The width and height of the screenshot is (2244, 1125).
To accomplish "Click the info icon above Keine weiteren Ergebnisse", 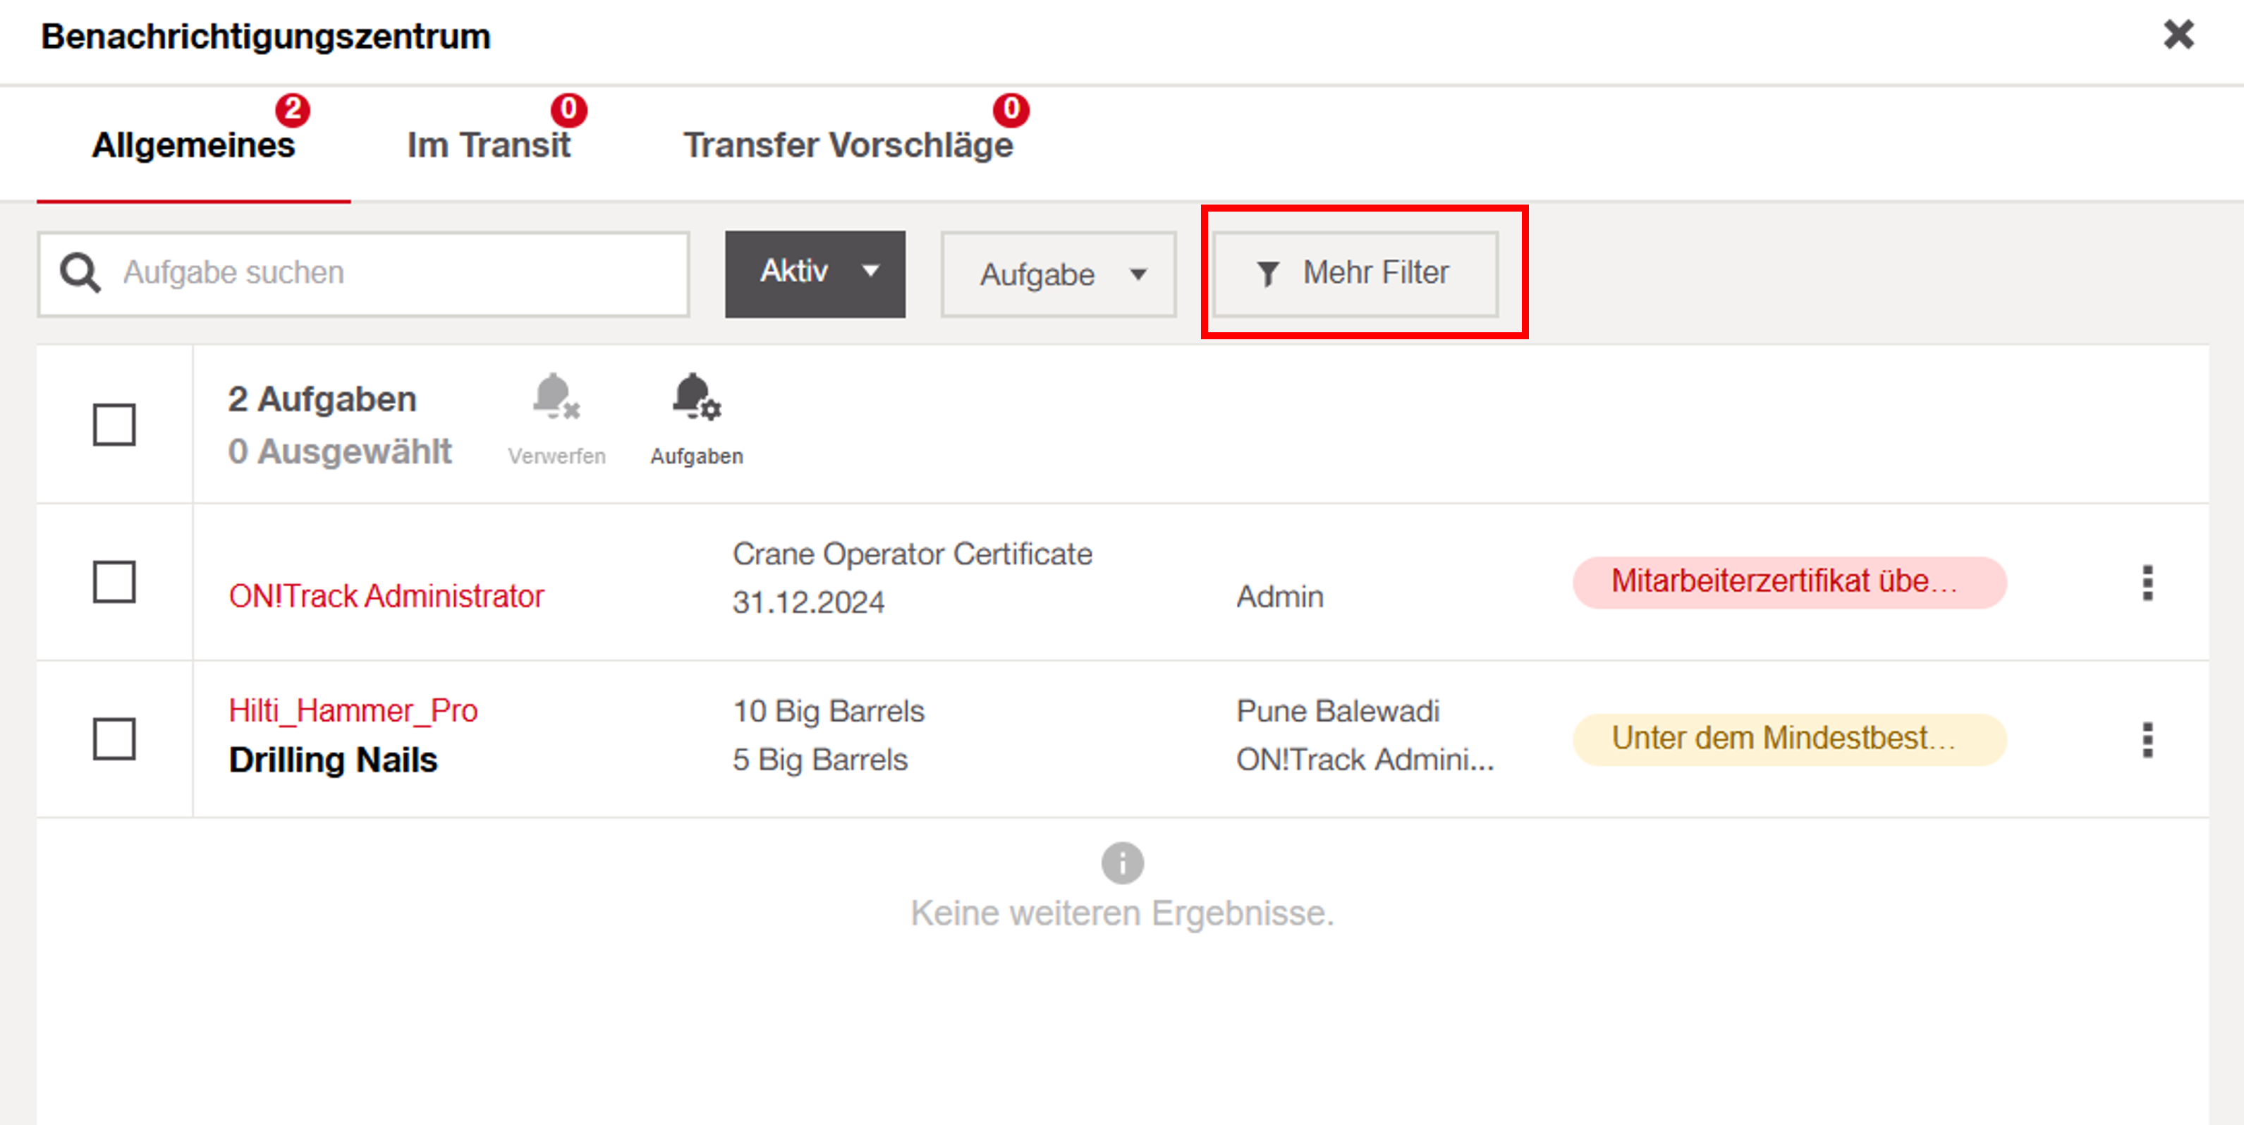I will [1121, 863].
